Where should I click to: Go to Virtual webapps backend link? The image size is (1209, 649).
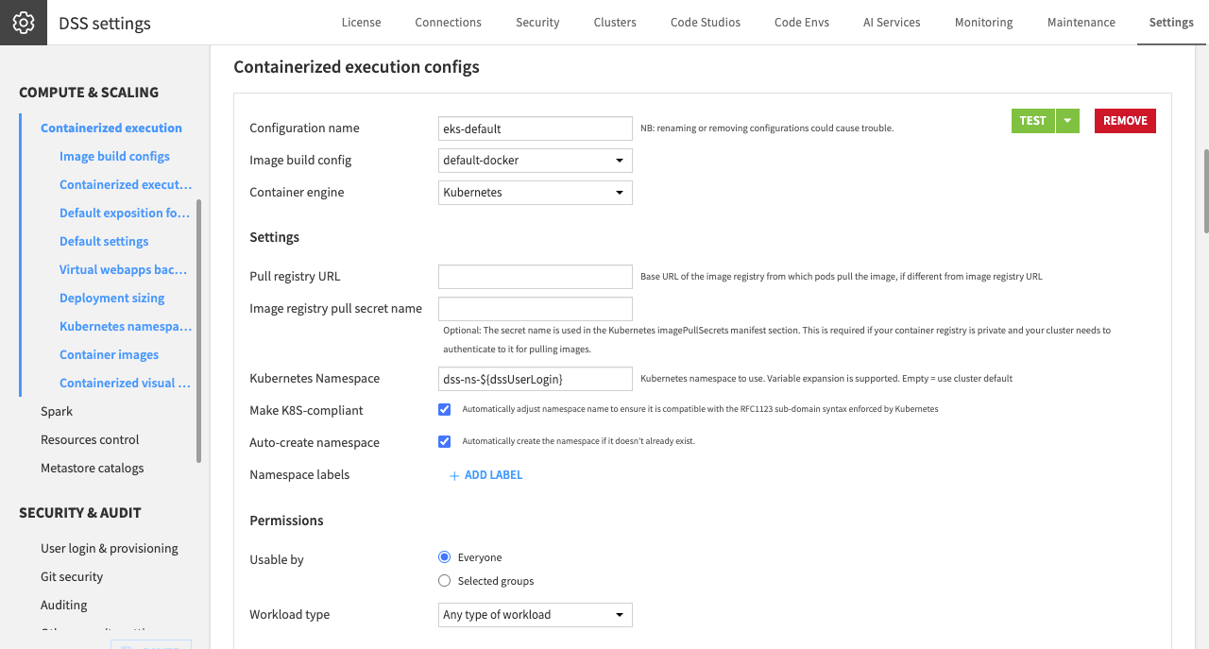[124, 269]
